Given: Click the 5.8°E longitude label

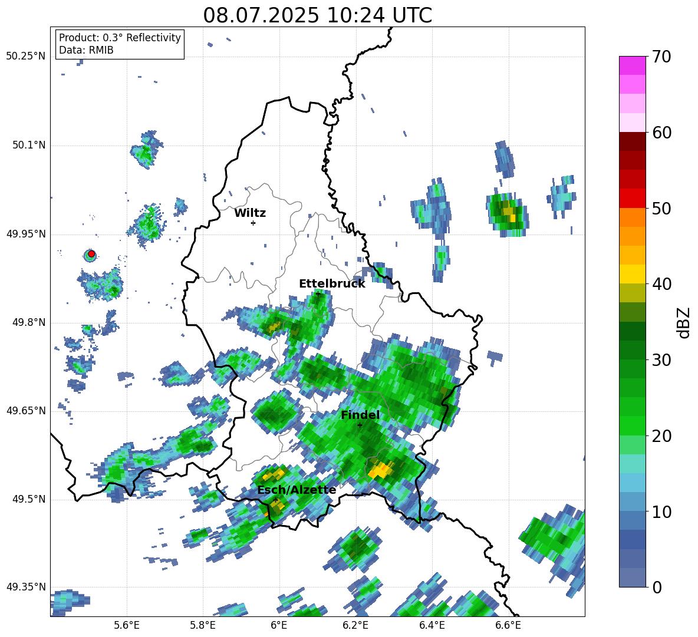Looking at the screenshot, I should (x=203, y=625).
